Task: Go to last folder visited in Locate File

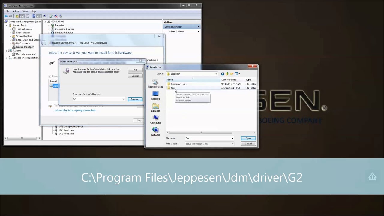Action: pos(223,74)
